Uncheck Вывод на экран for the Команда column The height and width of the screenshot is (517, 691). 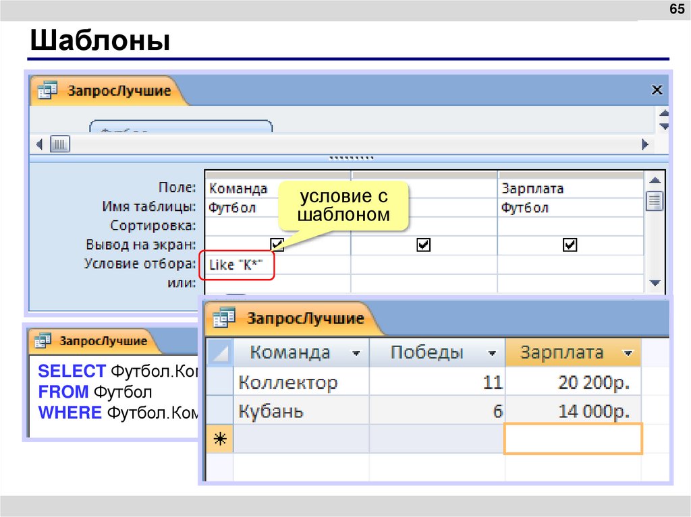tap(277, 245)
